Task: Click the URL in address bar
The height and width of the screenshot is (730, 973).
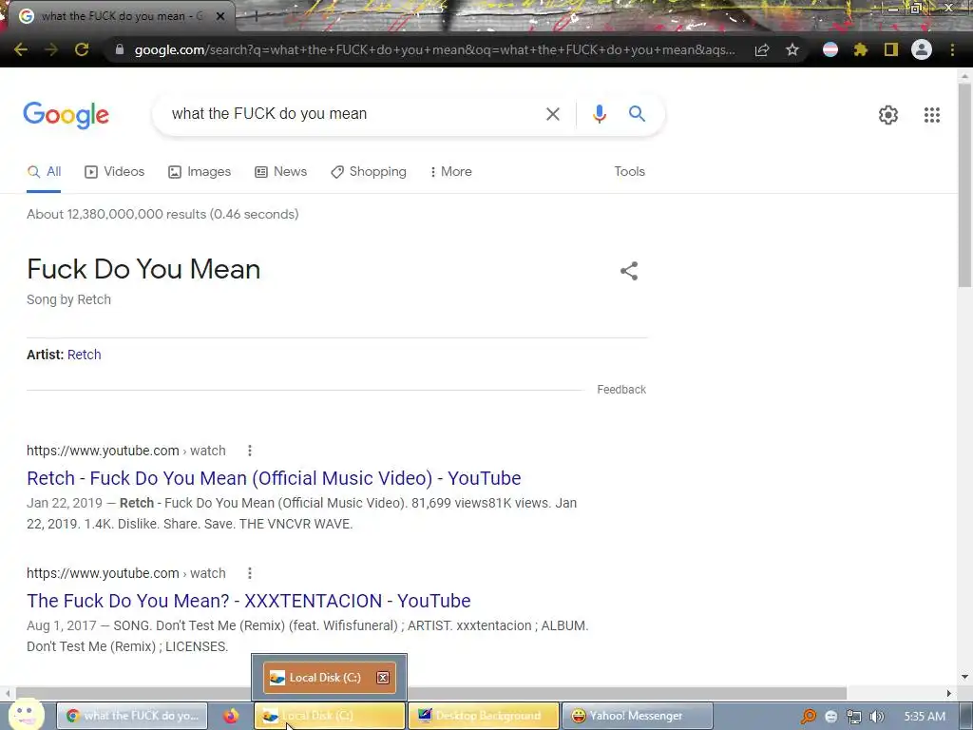Action: click(434, 49)
